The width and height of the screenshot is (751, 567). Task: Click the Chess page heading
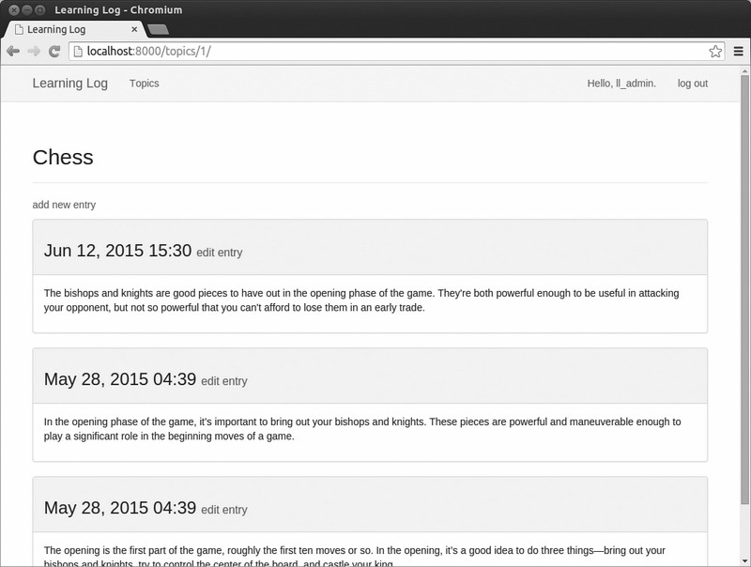click(63, 157)
